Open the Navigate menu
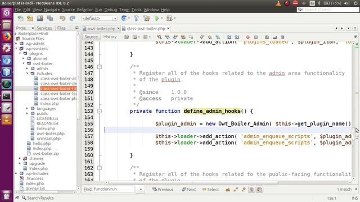The height and width of the screenshot is (202, 360). coord(52,10)
